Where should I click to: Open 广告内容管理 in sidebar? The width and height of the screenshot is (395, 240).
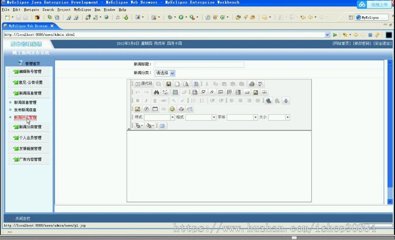pyautogui.click(x=30, y=159)
